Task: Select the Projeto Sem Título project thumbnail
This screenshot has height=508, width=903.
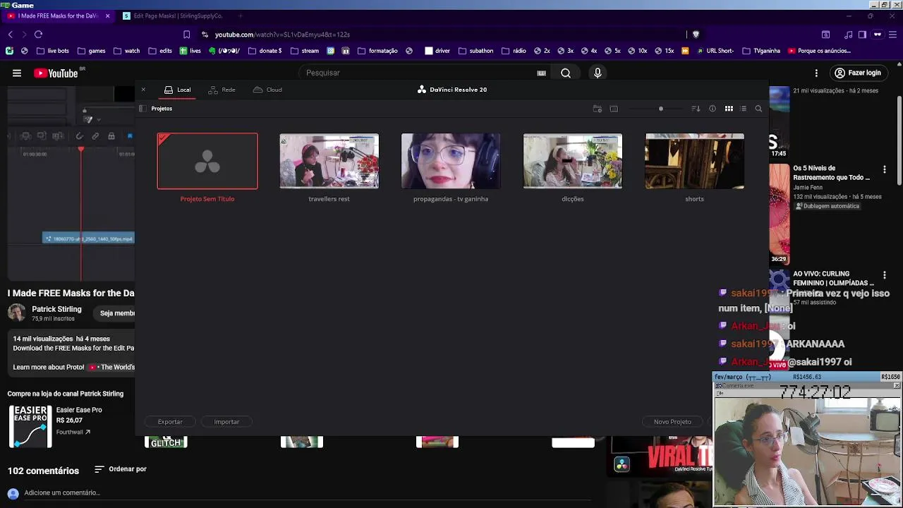Action: tap(207, 161)
